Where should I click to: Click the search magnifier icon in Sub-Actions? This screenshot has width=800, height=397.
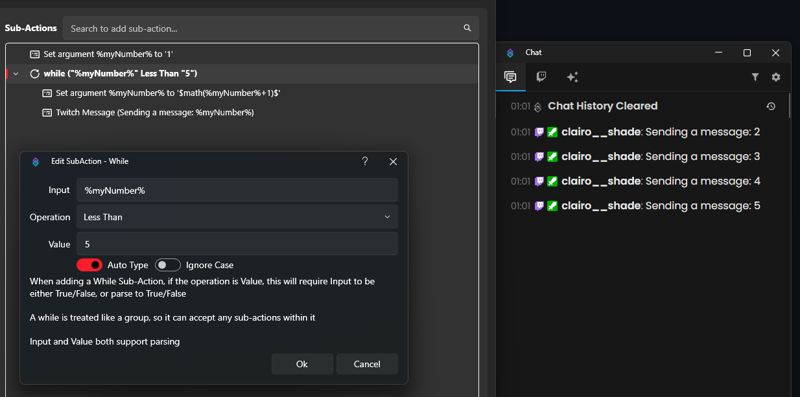pos(467,28)
